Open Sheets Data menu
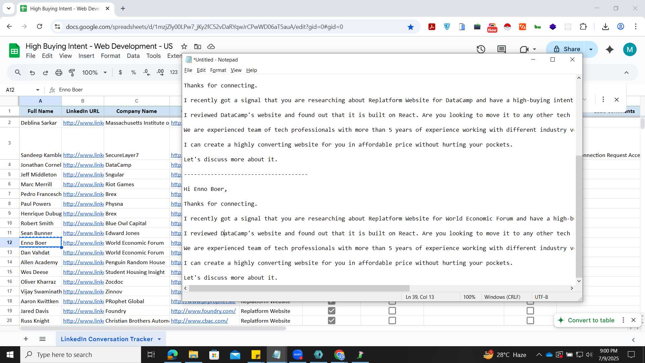 point(133,56)
